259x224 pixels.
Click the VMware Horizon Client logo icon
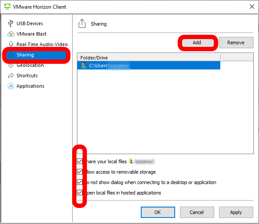[x=7, y=7]
